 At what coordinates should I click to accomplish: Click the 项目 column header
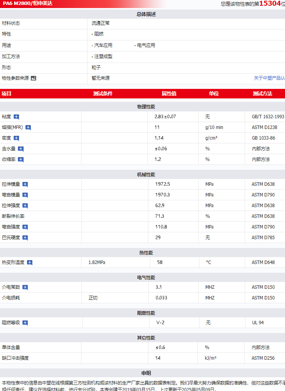point(6,94)
